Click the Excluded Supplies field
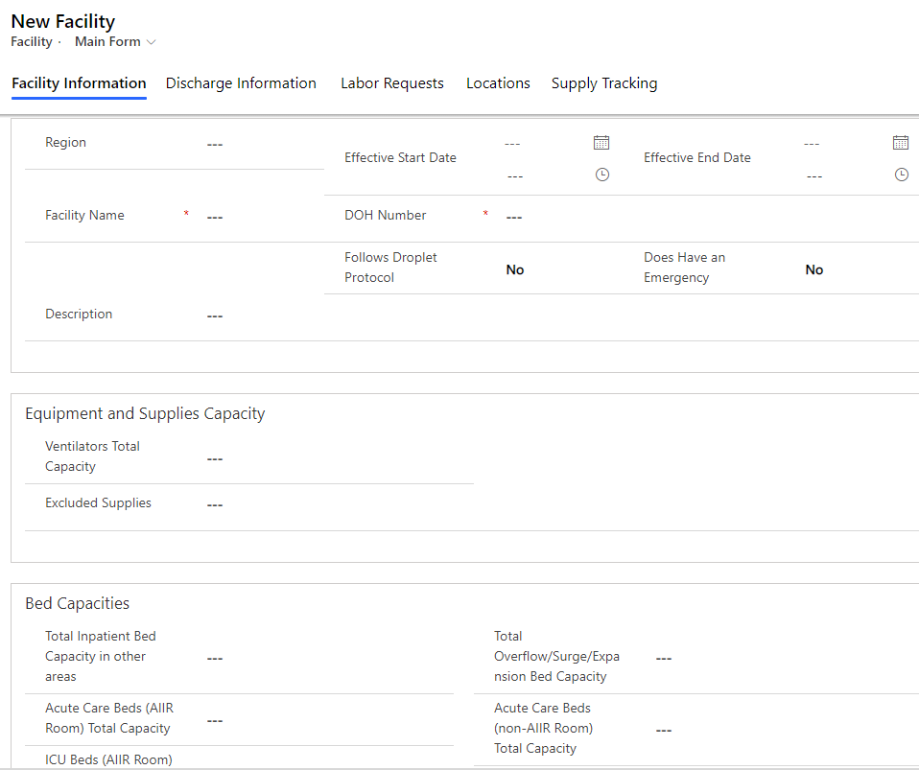Image resolution: width=919 pixels, height=770 pixels. pos(559,504)
